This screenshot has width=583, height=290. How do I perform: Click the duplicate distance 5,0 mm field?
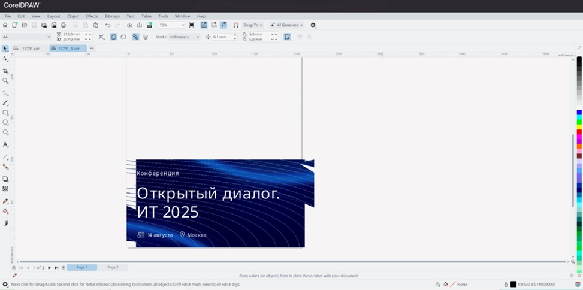259,34
